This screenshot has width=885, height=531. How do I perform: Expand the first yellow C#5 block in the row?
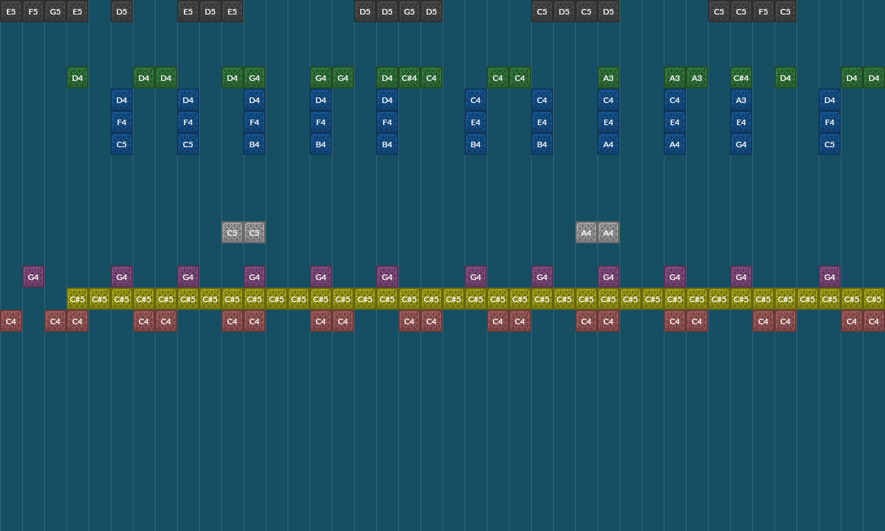(x=77, y=299)
